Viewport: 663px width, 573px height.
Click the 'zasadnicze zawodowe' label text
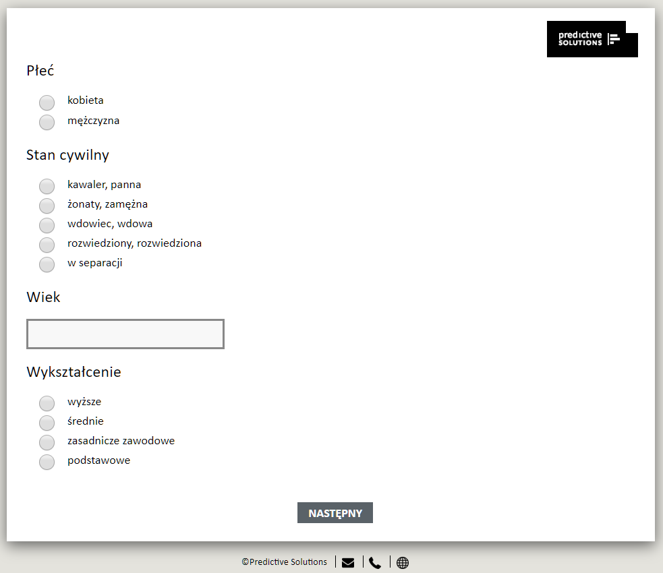point(121,441)
